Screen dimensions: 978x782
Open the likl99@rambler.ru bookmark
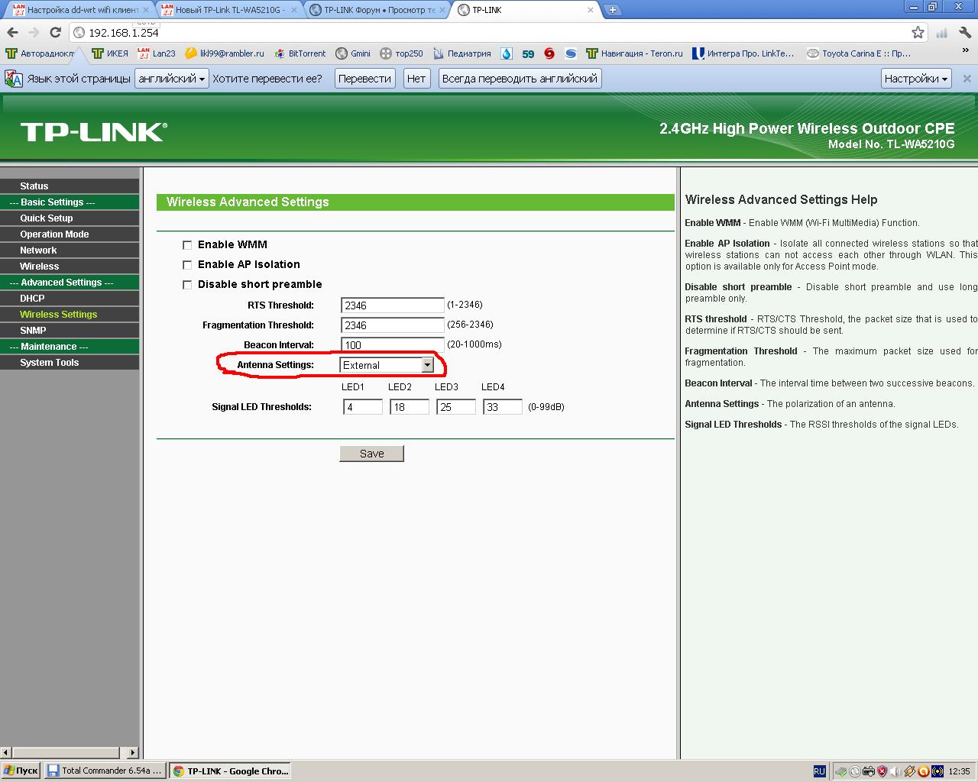click(x=225, y=53)
